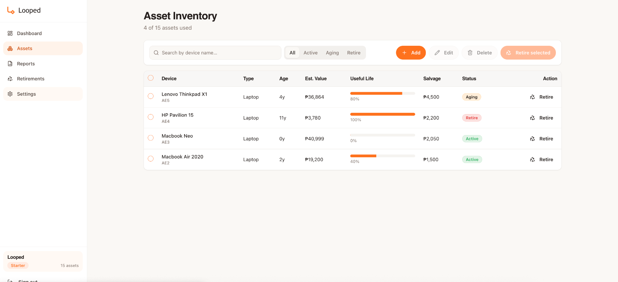Select the Lenovo Thinkpad X1 row checkbox
This screenshot has width=618, height=282.
click(x=151, y=96)
